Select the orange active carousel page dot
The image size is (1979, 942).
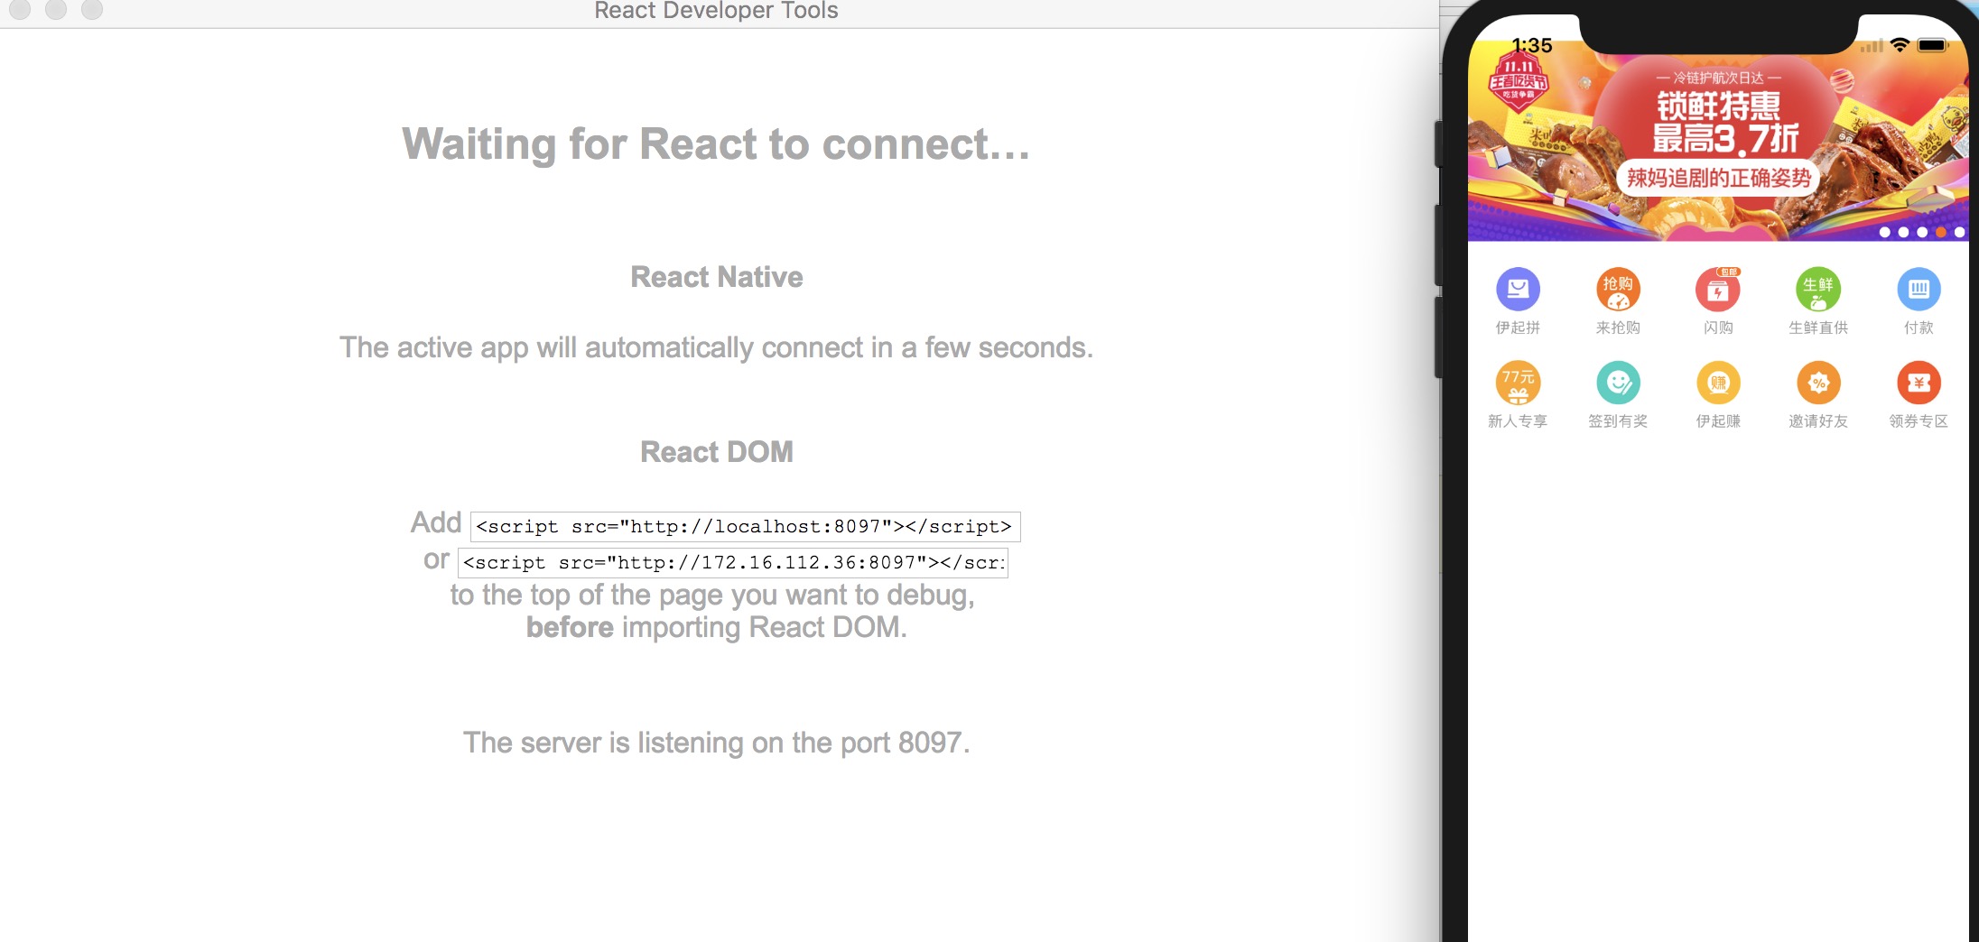point(1940,232)
